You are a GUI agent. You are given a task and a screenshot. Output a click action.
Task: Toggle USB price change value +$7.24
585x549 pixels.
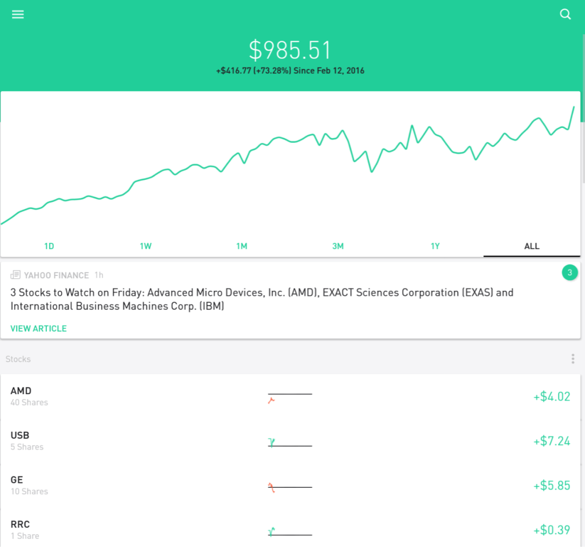click(551, 441)
